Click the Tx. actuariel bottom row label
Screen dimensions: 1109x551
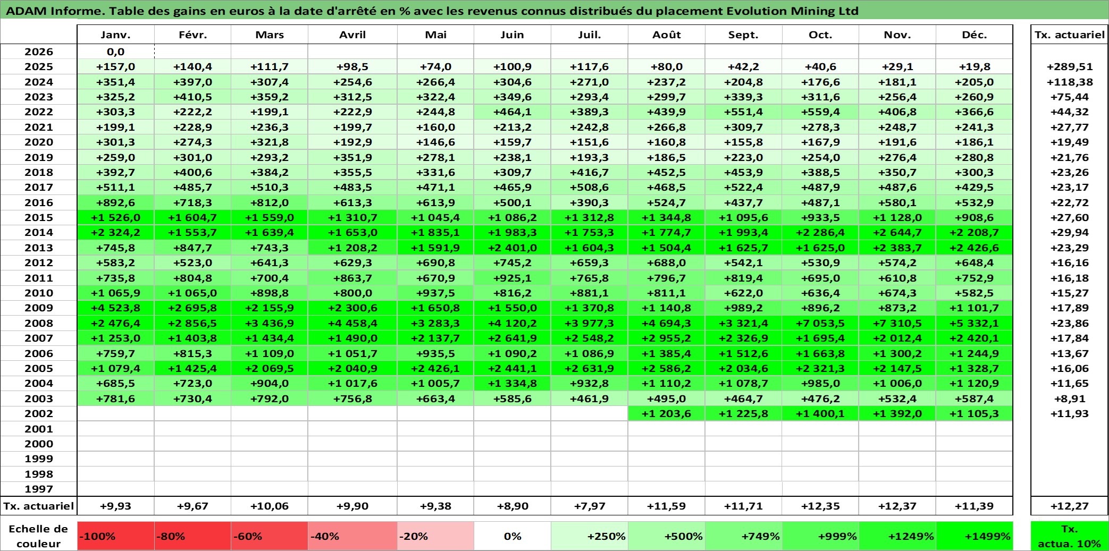pos(39,506)
